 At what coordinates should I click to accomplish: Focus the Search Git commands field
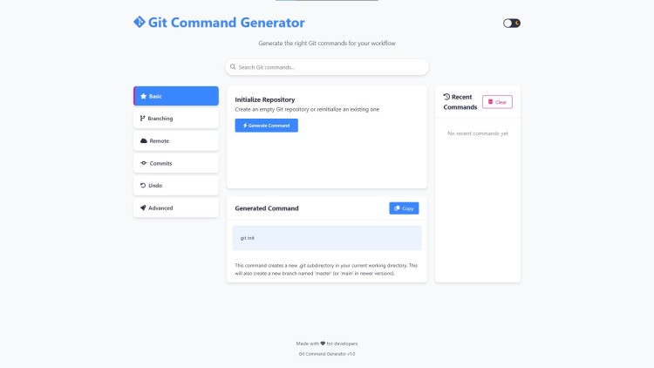click(x=327, y=67)
